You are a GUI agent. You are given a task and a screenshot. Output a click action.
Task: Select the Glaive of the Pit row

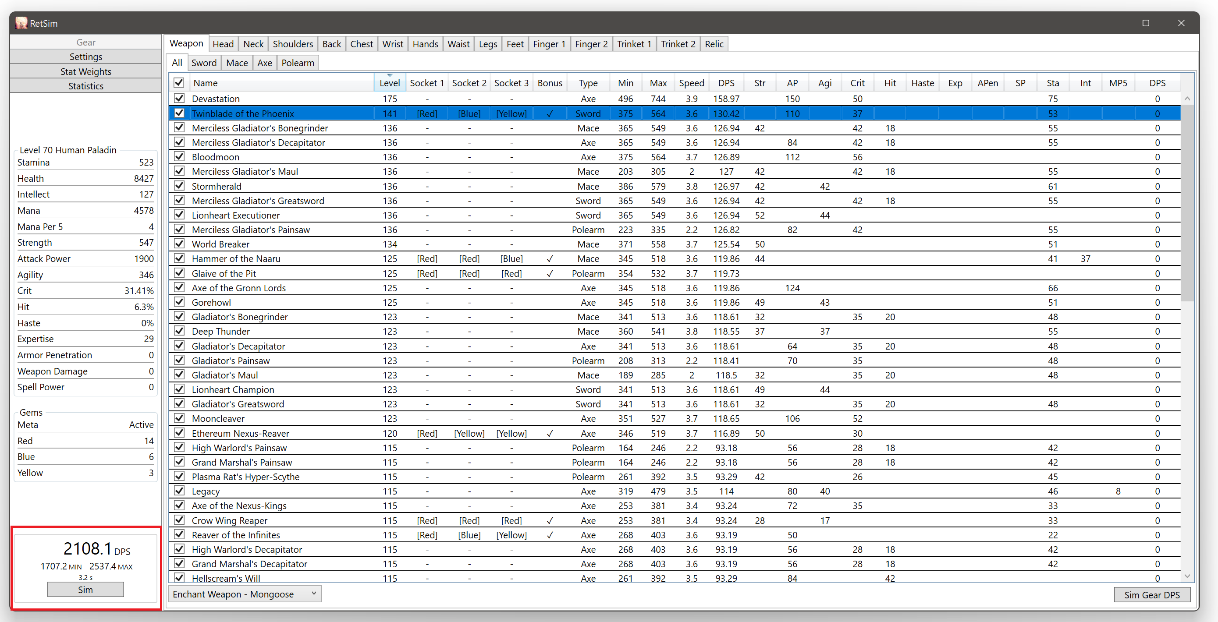coord(674,273)
